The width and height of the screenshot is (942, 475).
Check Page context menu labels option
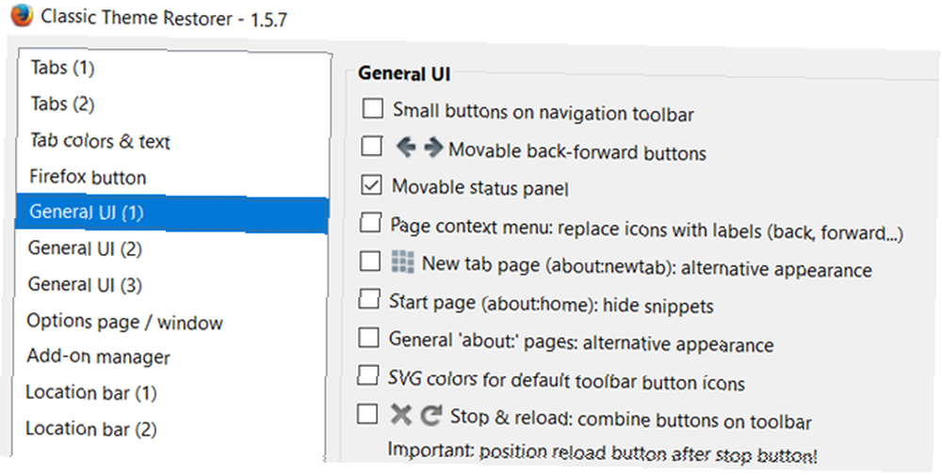(370, 223)
